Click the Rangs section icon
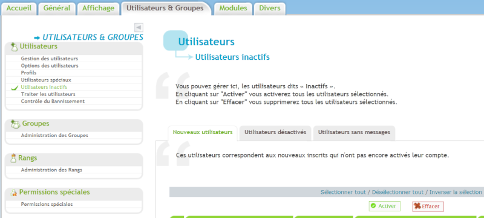This screenshot has height=218, width=484. coord(13,158)
